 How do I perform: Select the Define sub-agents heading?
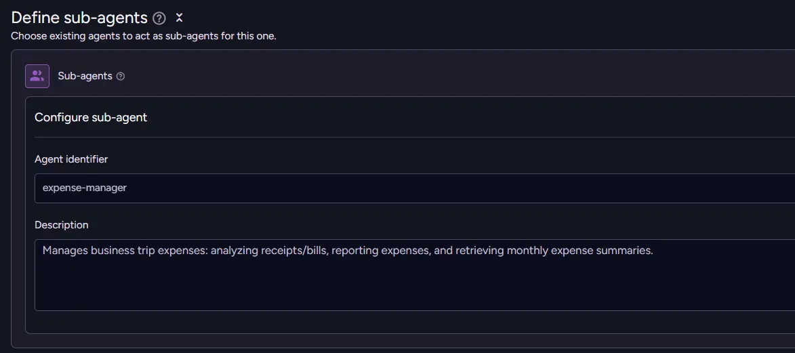pyautogui.click(x=79, y=18)
